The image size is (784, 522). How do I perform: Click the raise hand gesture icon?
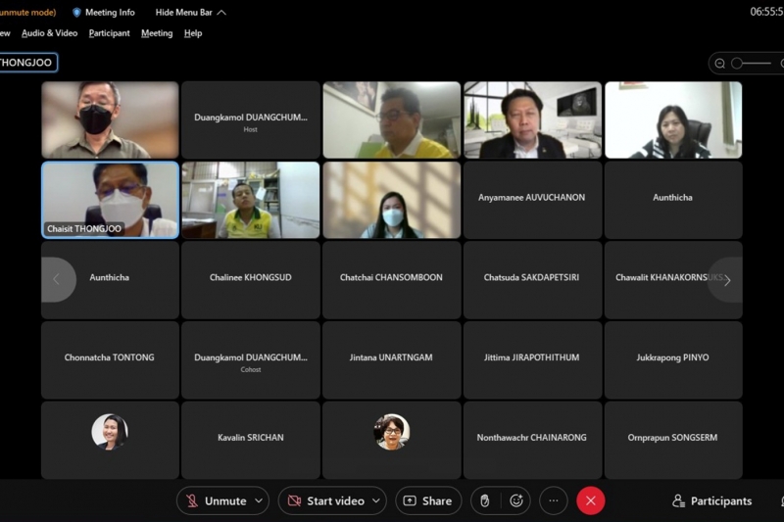click(484, 500)
